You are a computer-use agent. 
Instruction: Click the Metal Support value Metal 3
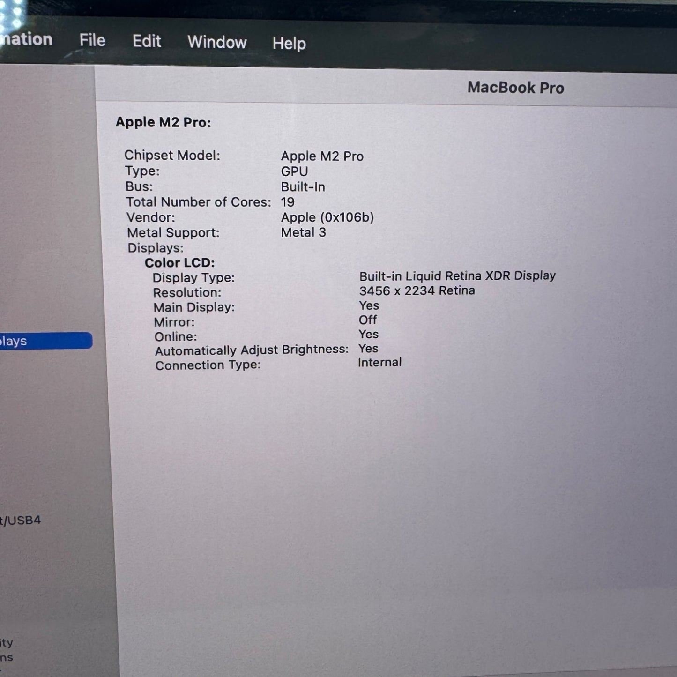[x=303, y=232]
